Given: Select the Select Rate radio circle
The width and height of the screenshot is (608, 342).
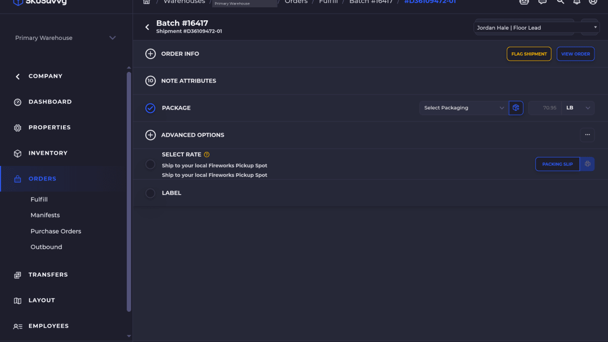Looking at the screenshot, I should click(x=150, y=164).
